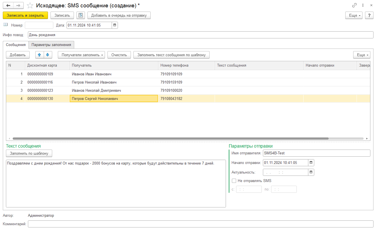
Task: Click into the message text area
Action: tap(116, 184)
